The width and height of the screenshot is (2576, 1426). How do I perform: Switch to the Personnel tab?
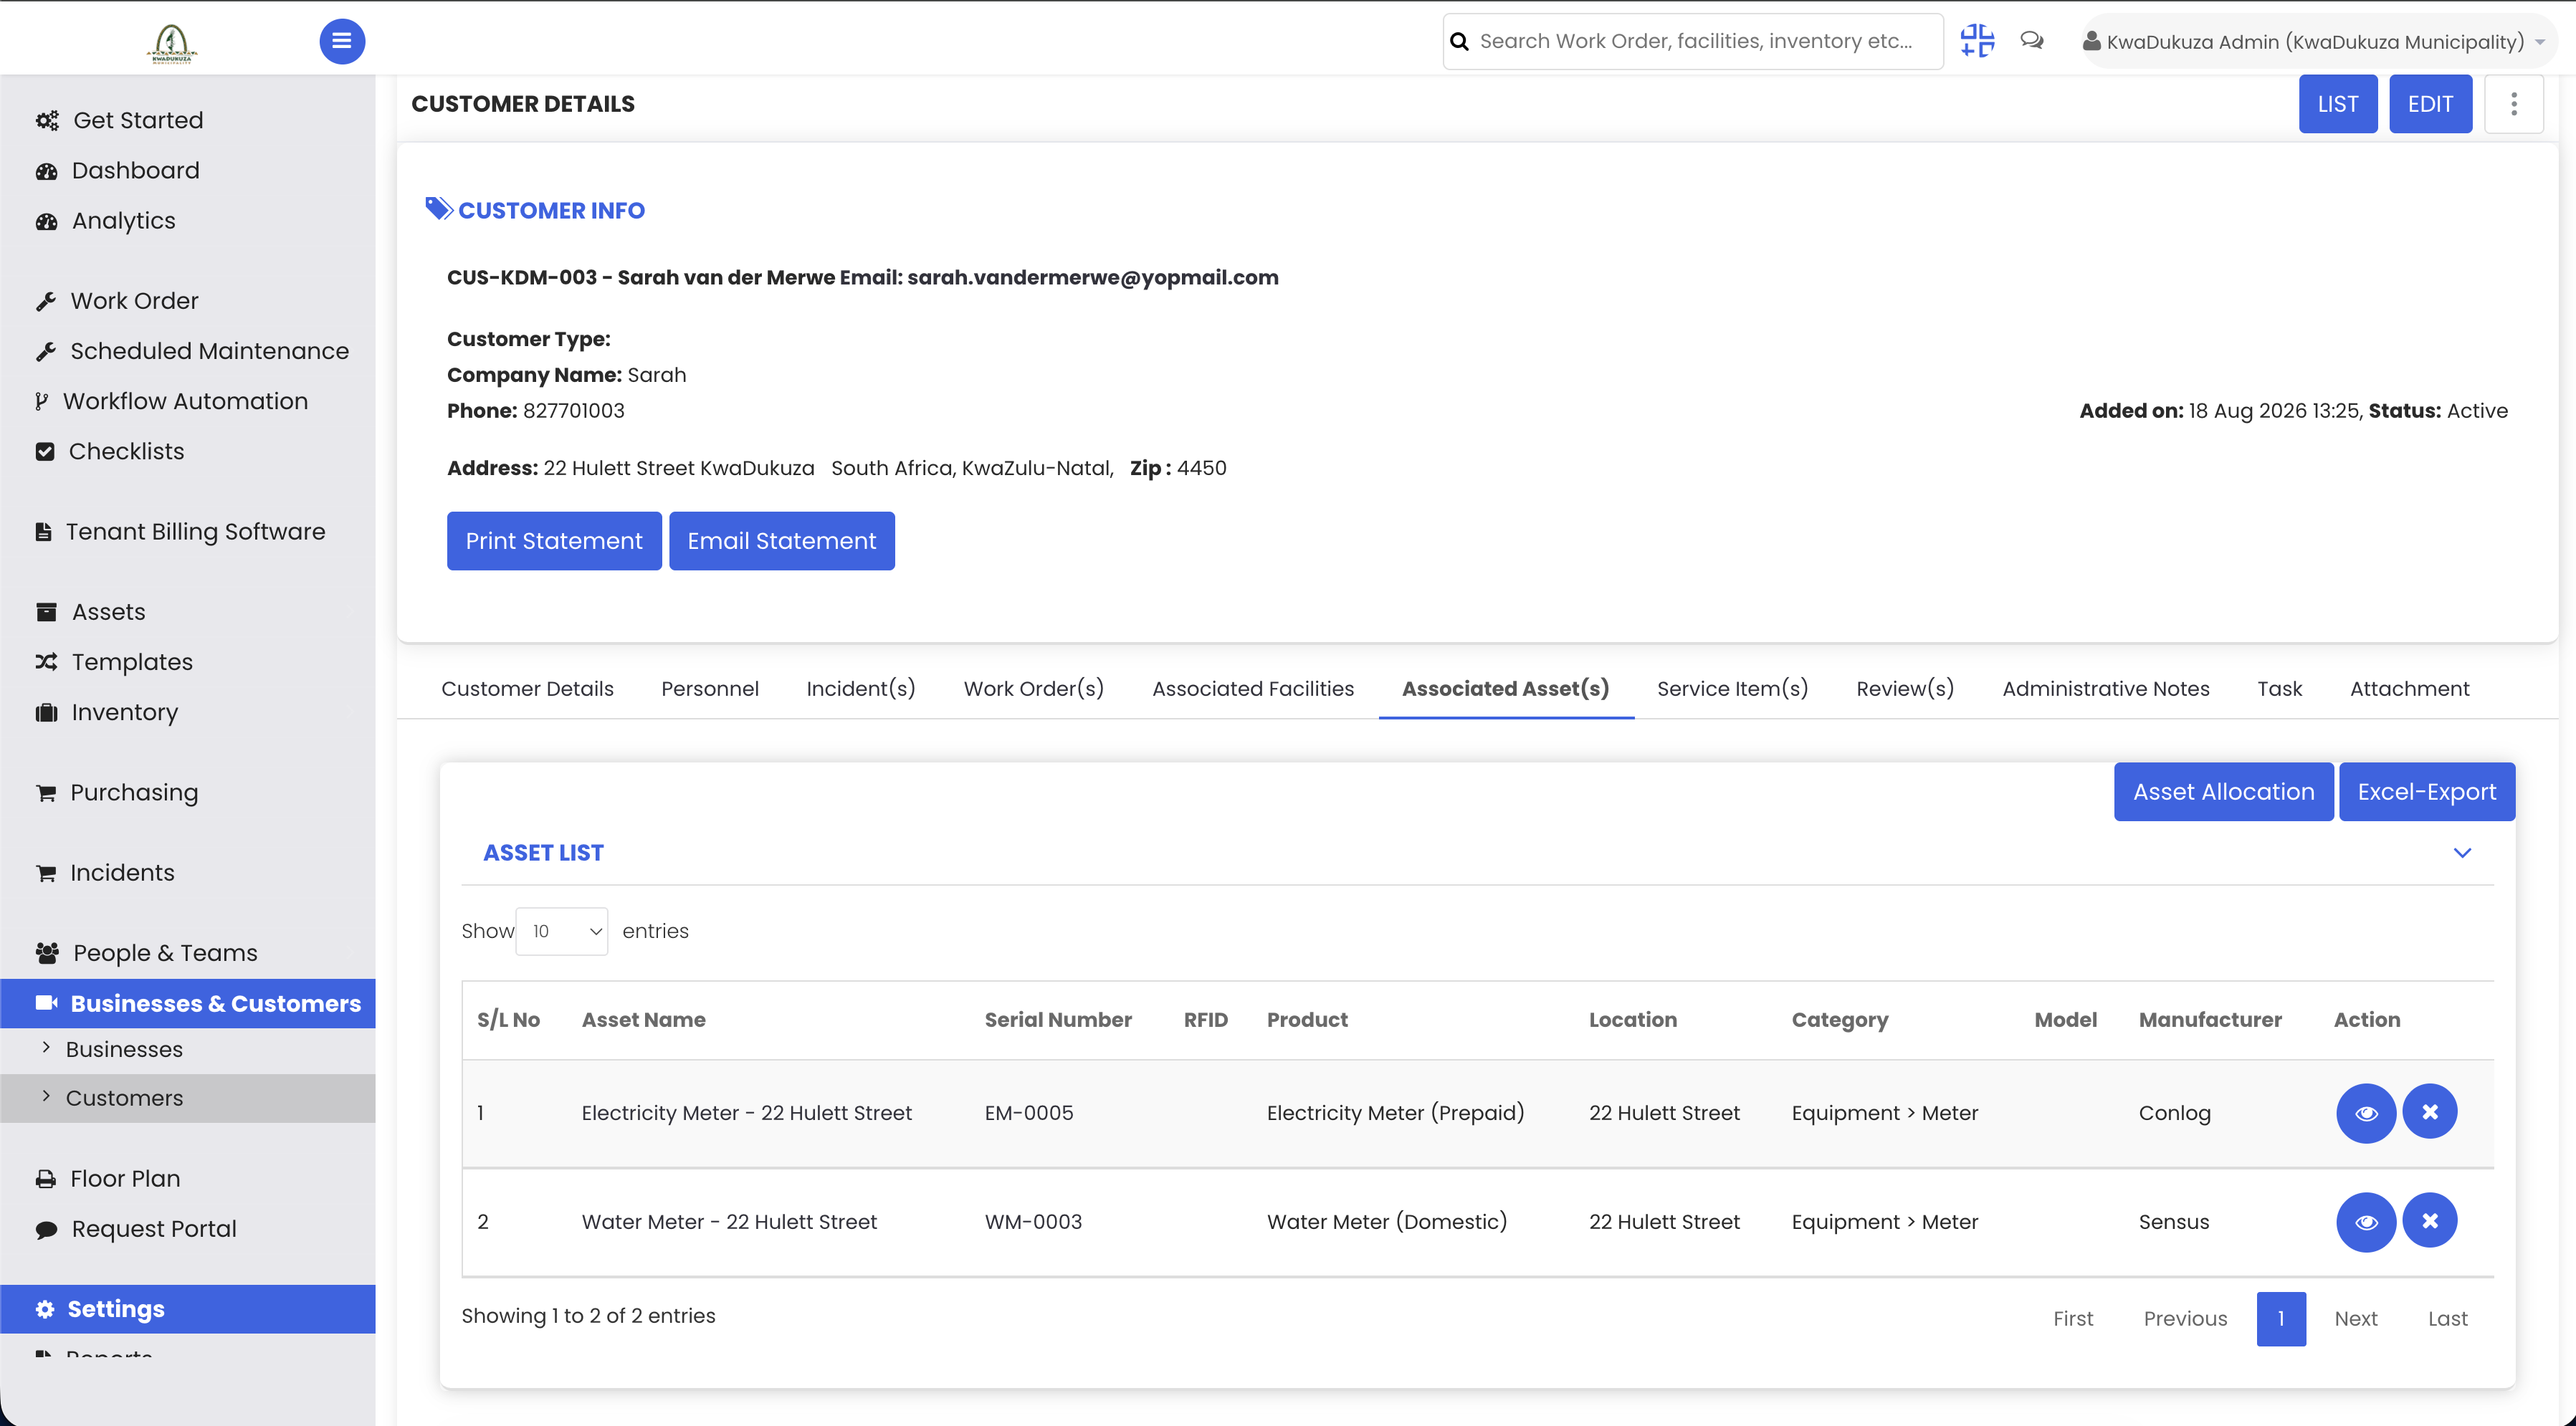tap(710, 689)
